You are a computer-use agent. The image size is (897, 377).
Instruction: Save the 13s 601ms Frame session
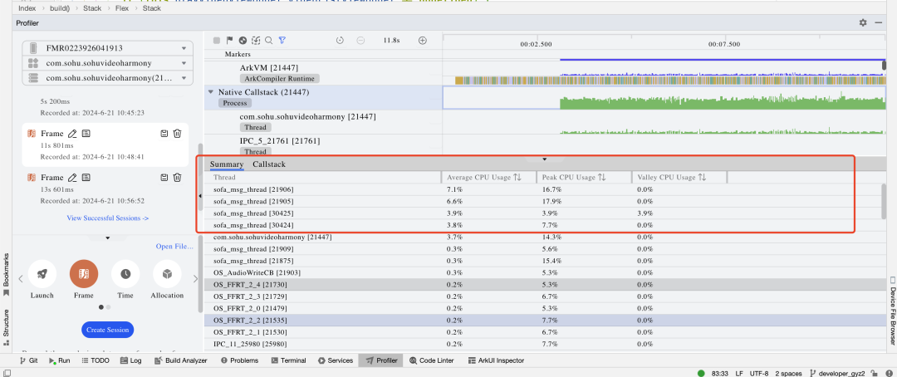pos(164,178)
